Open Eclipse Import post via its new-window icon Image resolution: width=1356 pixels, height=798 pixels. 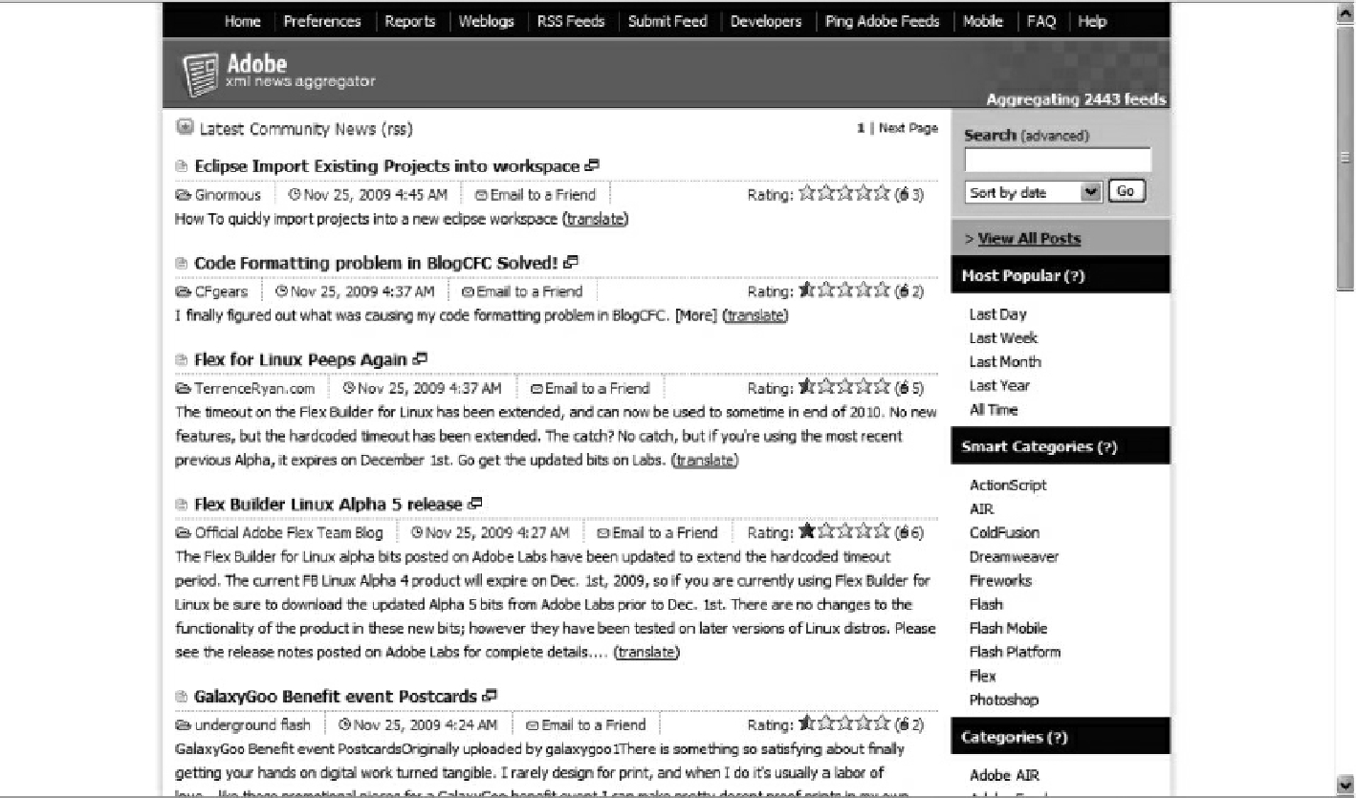(x=593, y=165)
